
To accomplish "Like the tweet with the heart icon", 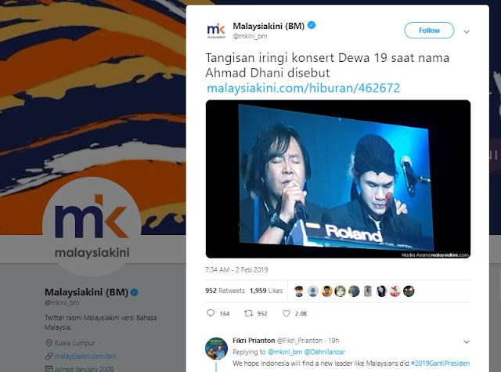I will [x=286, y=313].
